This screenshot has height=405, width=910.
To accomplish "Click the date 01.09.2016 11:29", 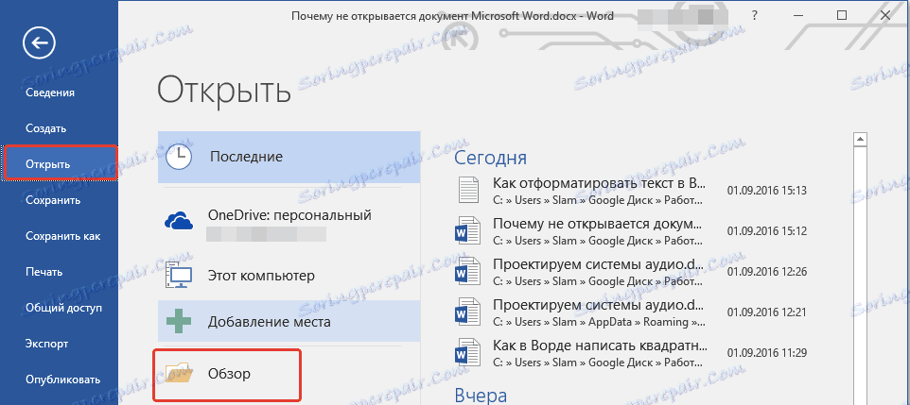I will pyautogui.click(x=766, y=353).
